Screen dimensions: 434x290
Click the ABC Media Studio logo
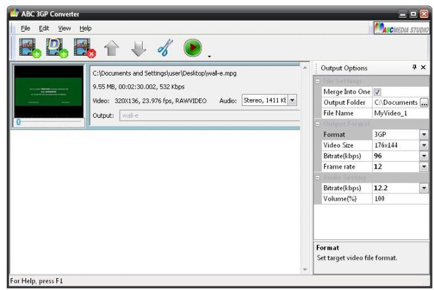click(x=401, y=29)
